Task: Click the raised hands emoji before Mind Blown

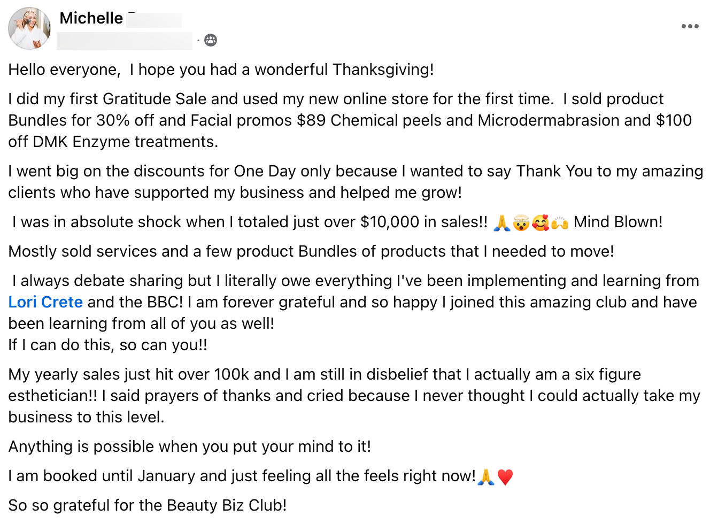Action: pyautogui.click(x=559, y=222)
